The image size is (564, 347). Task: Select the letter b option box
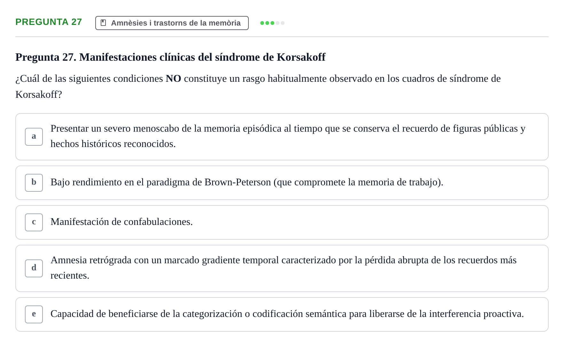click(34, 183)
